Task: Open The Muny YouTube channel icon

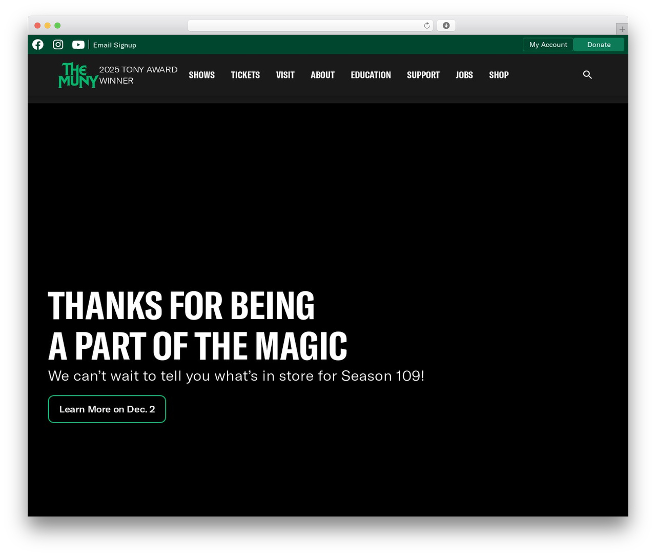Action: [x=78, y=45]
